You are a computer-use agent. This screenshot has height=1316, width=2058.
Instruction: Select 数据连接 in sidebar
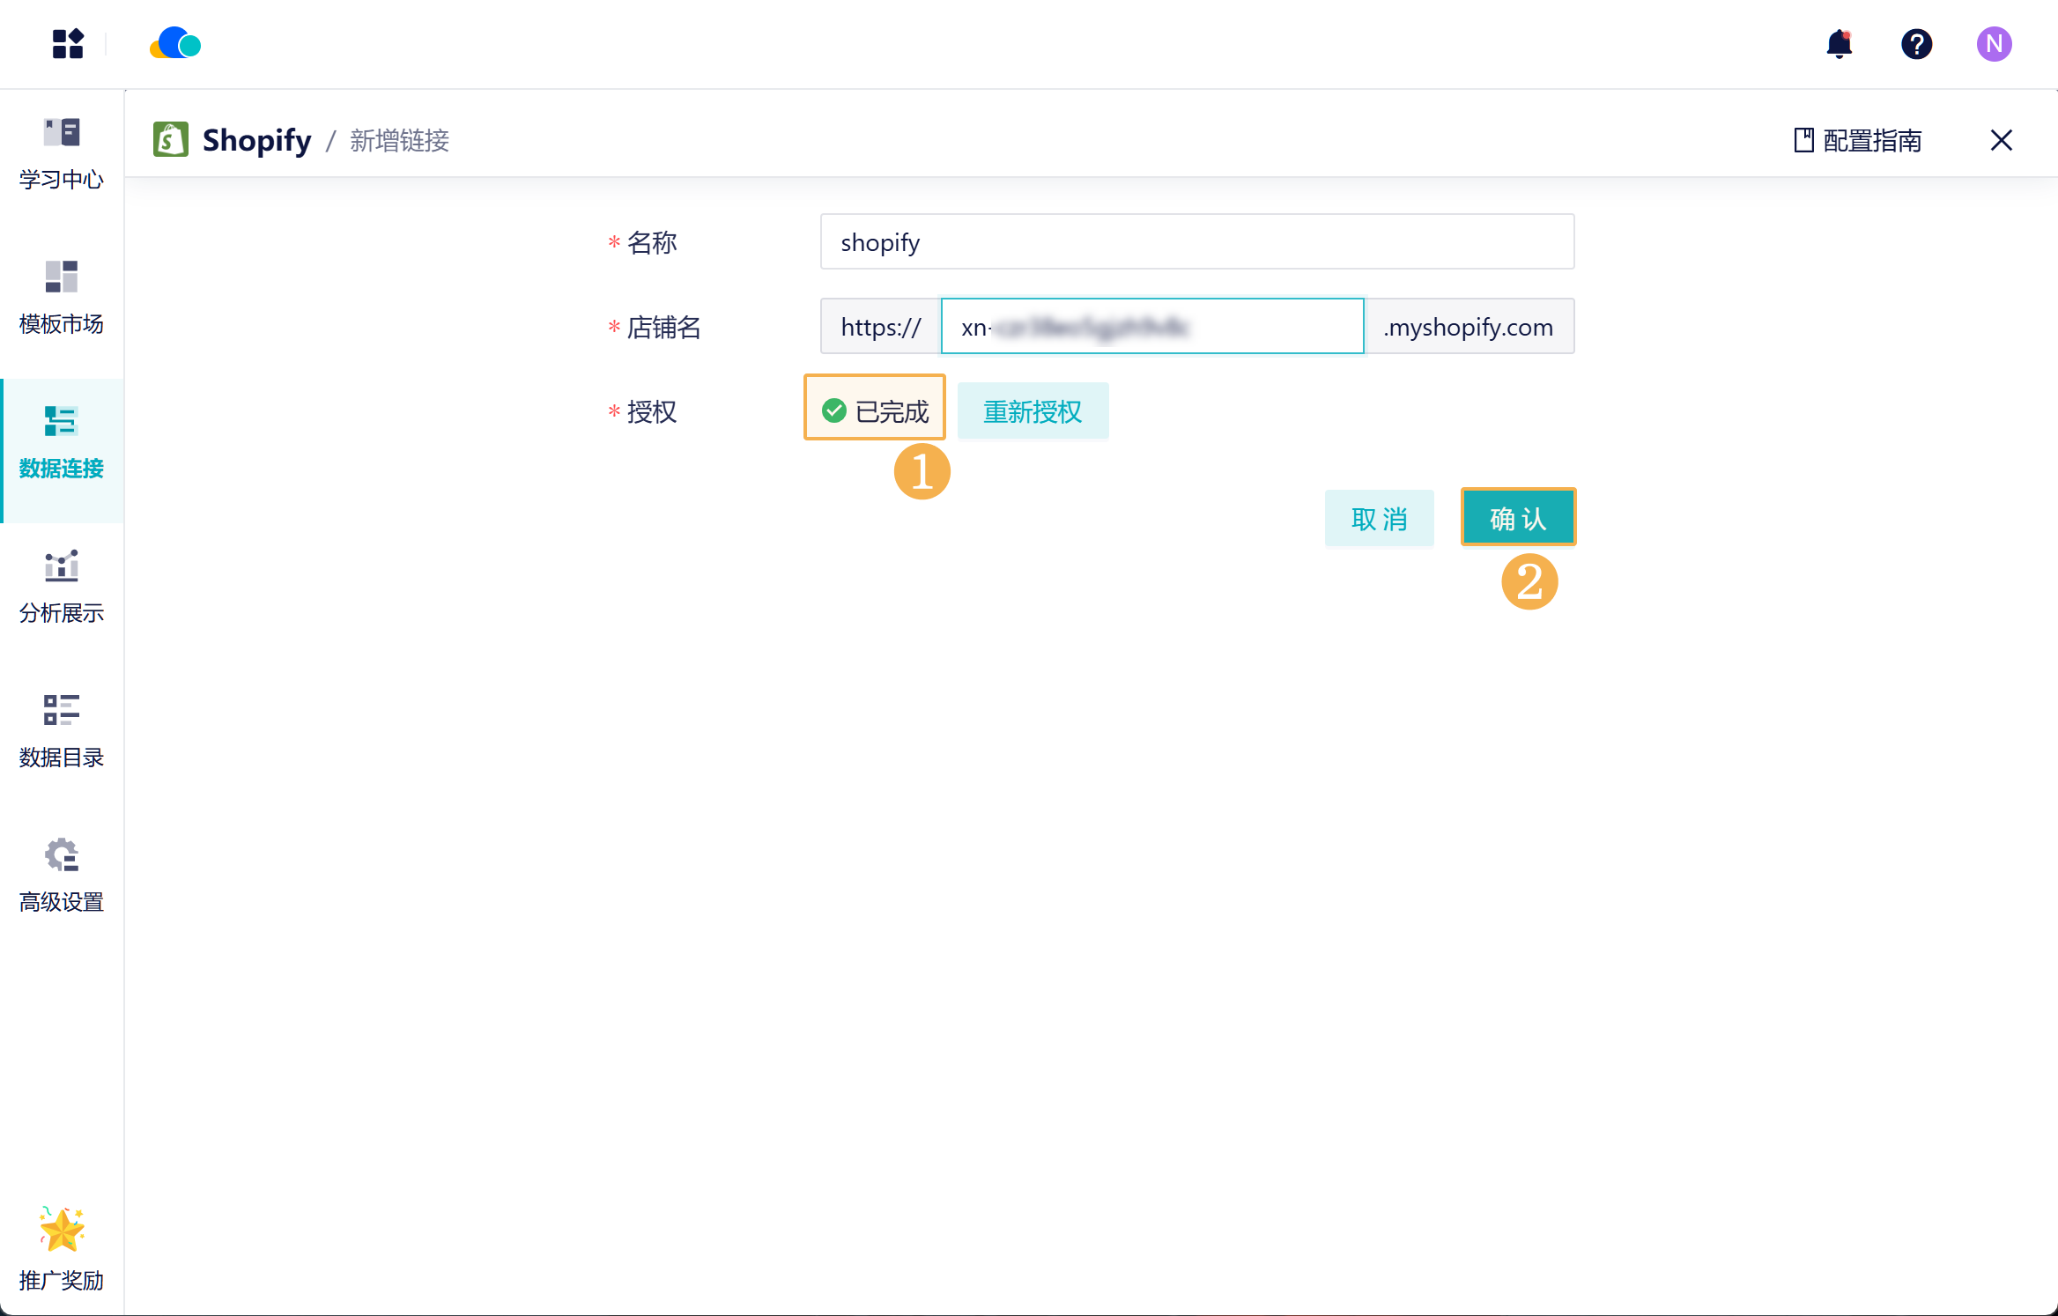click(62, 443)
